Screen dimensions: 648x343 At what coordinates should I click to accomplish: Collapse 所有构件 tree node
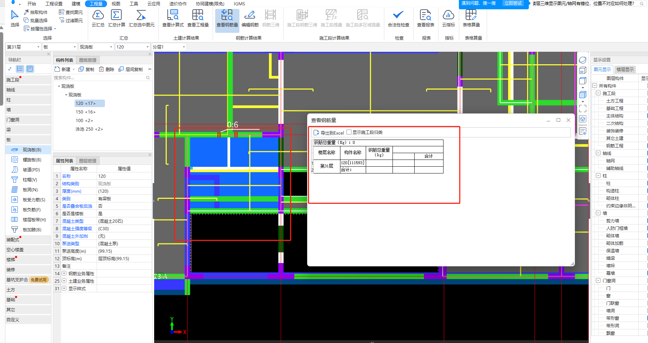point(595,86)
